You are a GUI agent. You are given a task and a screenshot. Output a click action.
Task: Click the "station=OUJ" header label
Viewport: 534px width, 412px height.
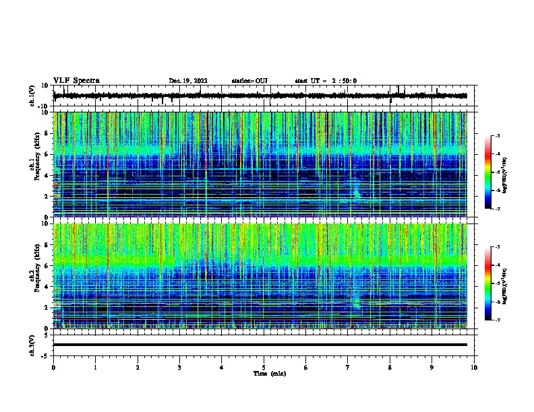[x=249, y=81]
